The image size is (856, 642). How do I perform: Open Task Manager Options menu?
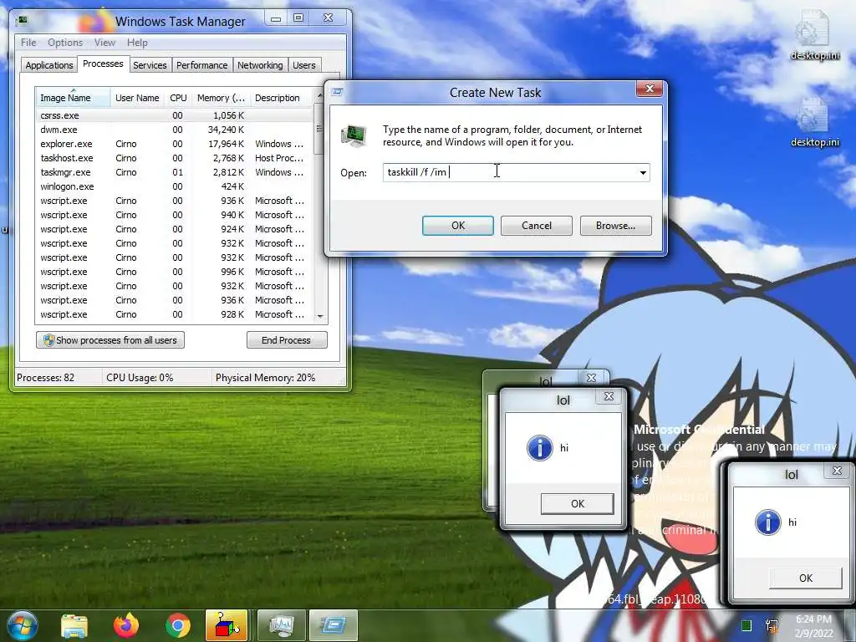tap(65, 43)
